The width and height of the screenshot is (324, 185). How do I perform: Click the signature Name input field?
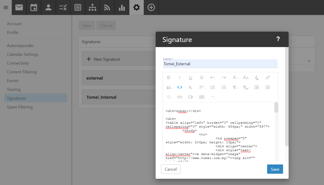pyautogui.click(x=220, y=64)
